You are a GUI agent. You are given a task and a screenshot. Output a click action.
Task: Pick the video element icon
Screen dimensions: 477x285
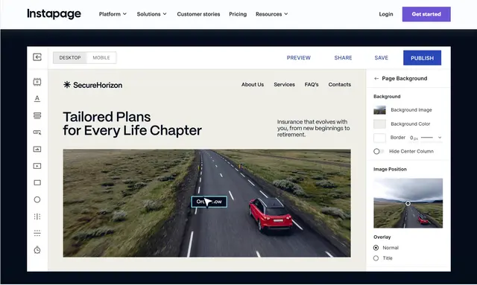37,166
